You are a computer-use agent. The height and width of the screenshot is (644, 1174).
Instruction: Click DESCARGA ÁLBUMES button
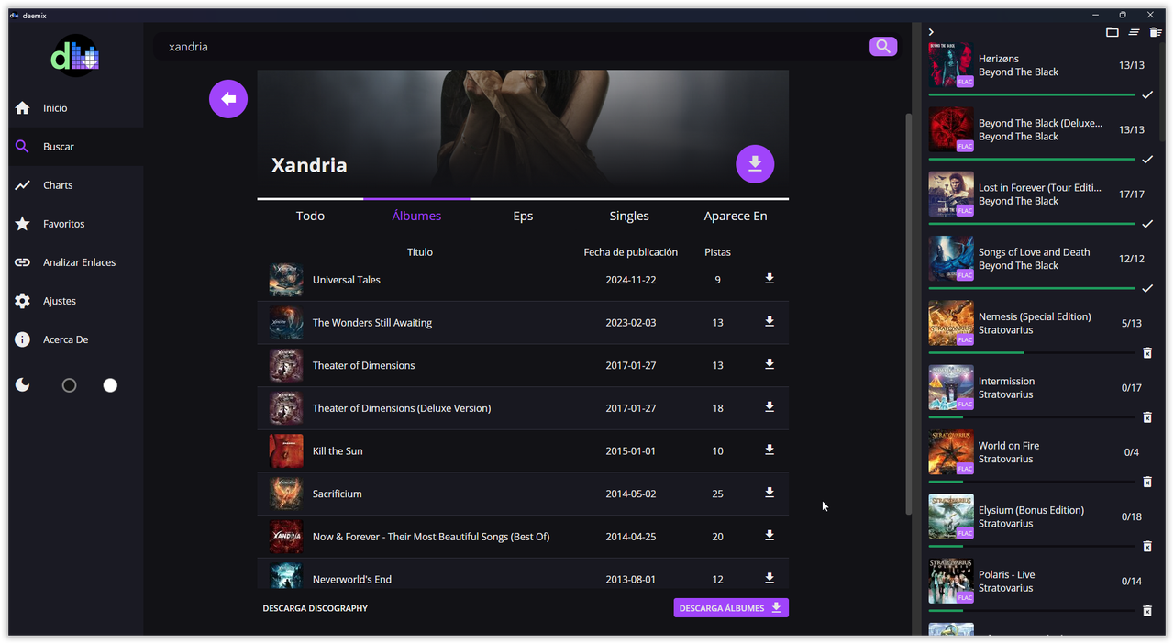click(x=731, y=608)
